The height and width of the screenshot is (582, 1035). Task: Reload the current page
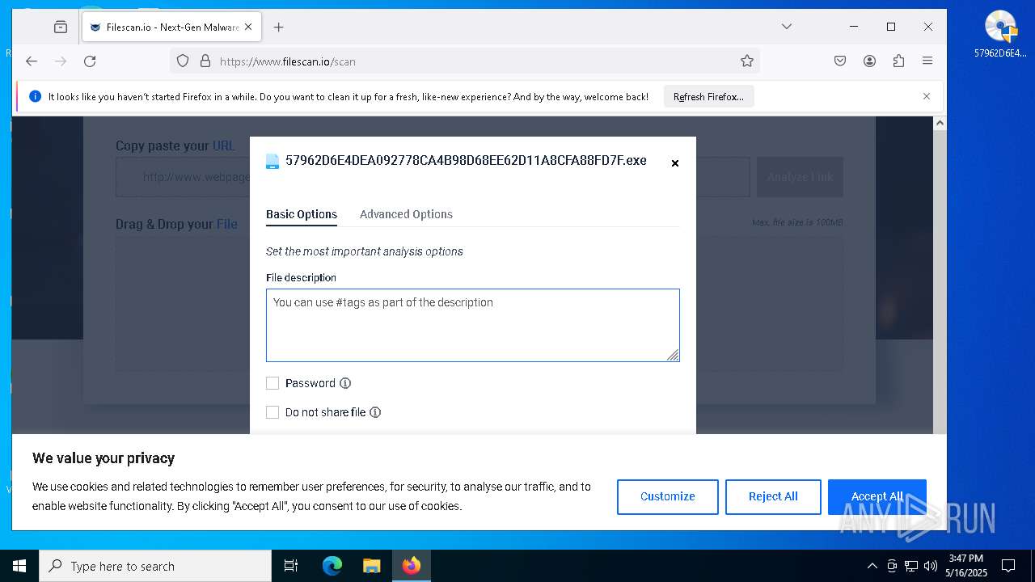[x=90, y=61]
